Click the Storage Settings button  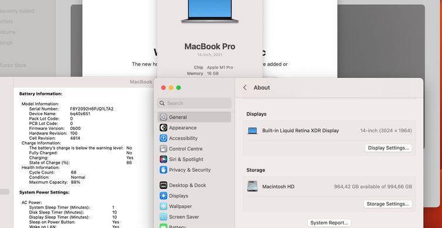pos(387,204)
